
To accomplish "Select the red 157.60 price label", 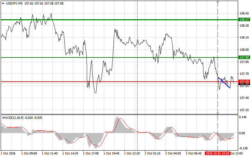I will point(244,81).
